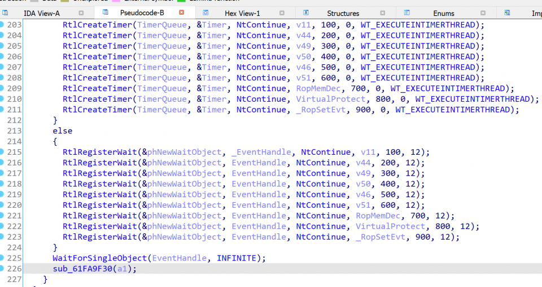Select TimerQueue argument on line 207
542x287 pixels.
coord(162,67)
